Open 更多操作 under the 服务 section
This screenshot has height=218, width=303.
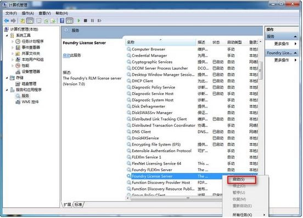(x=282, y=44)
